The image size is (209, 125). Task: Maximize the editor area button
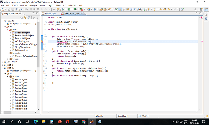(200, 13)
